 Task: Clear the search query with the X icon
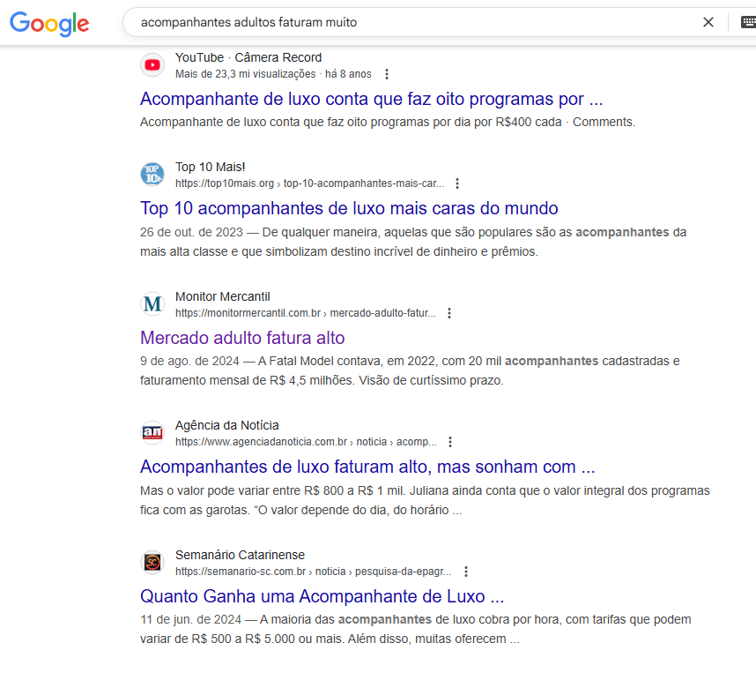[x=708, y=22]
